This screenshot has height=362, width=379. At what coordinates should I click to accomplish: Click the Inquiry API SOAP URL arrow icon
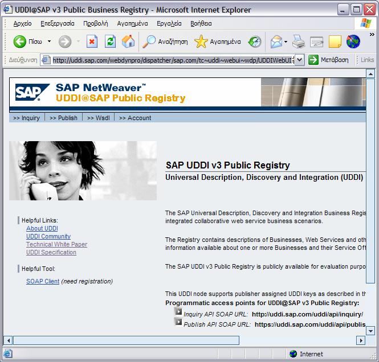click(178, 311)
